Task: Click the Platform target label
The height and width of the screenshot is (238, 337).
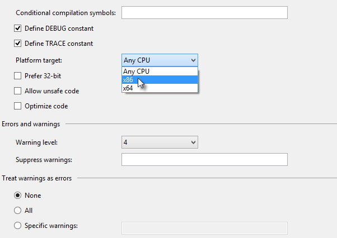Action: pos(39,60)
